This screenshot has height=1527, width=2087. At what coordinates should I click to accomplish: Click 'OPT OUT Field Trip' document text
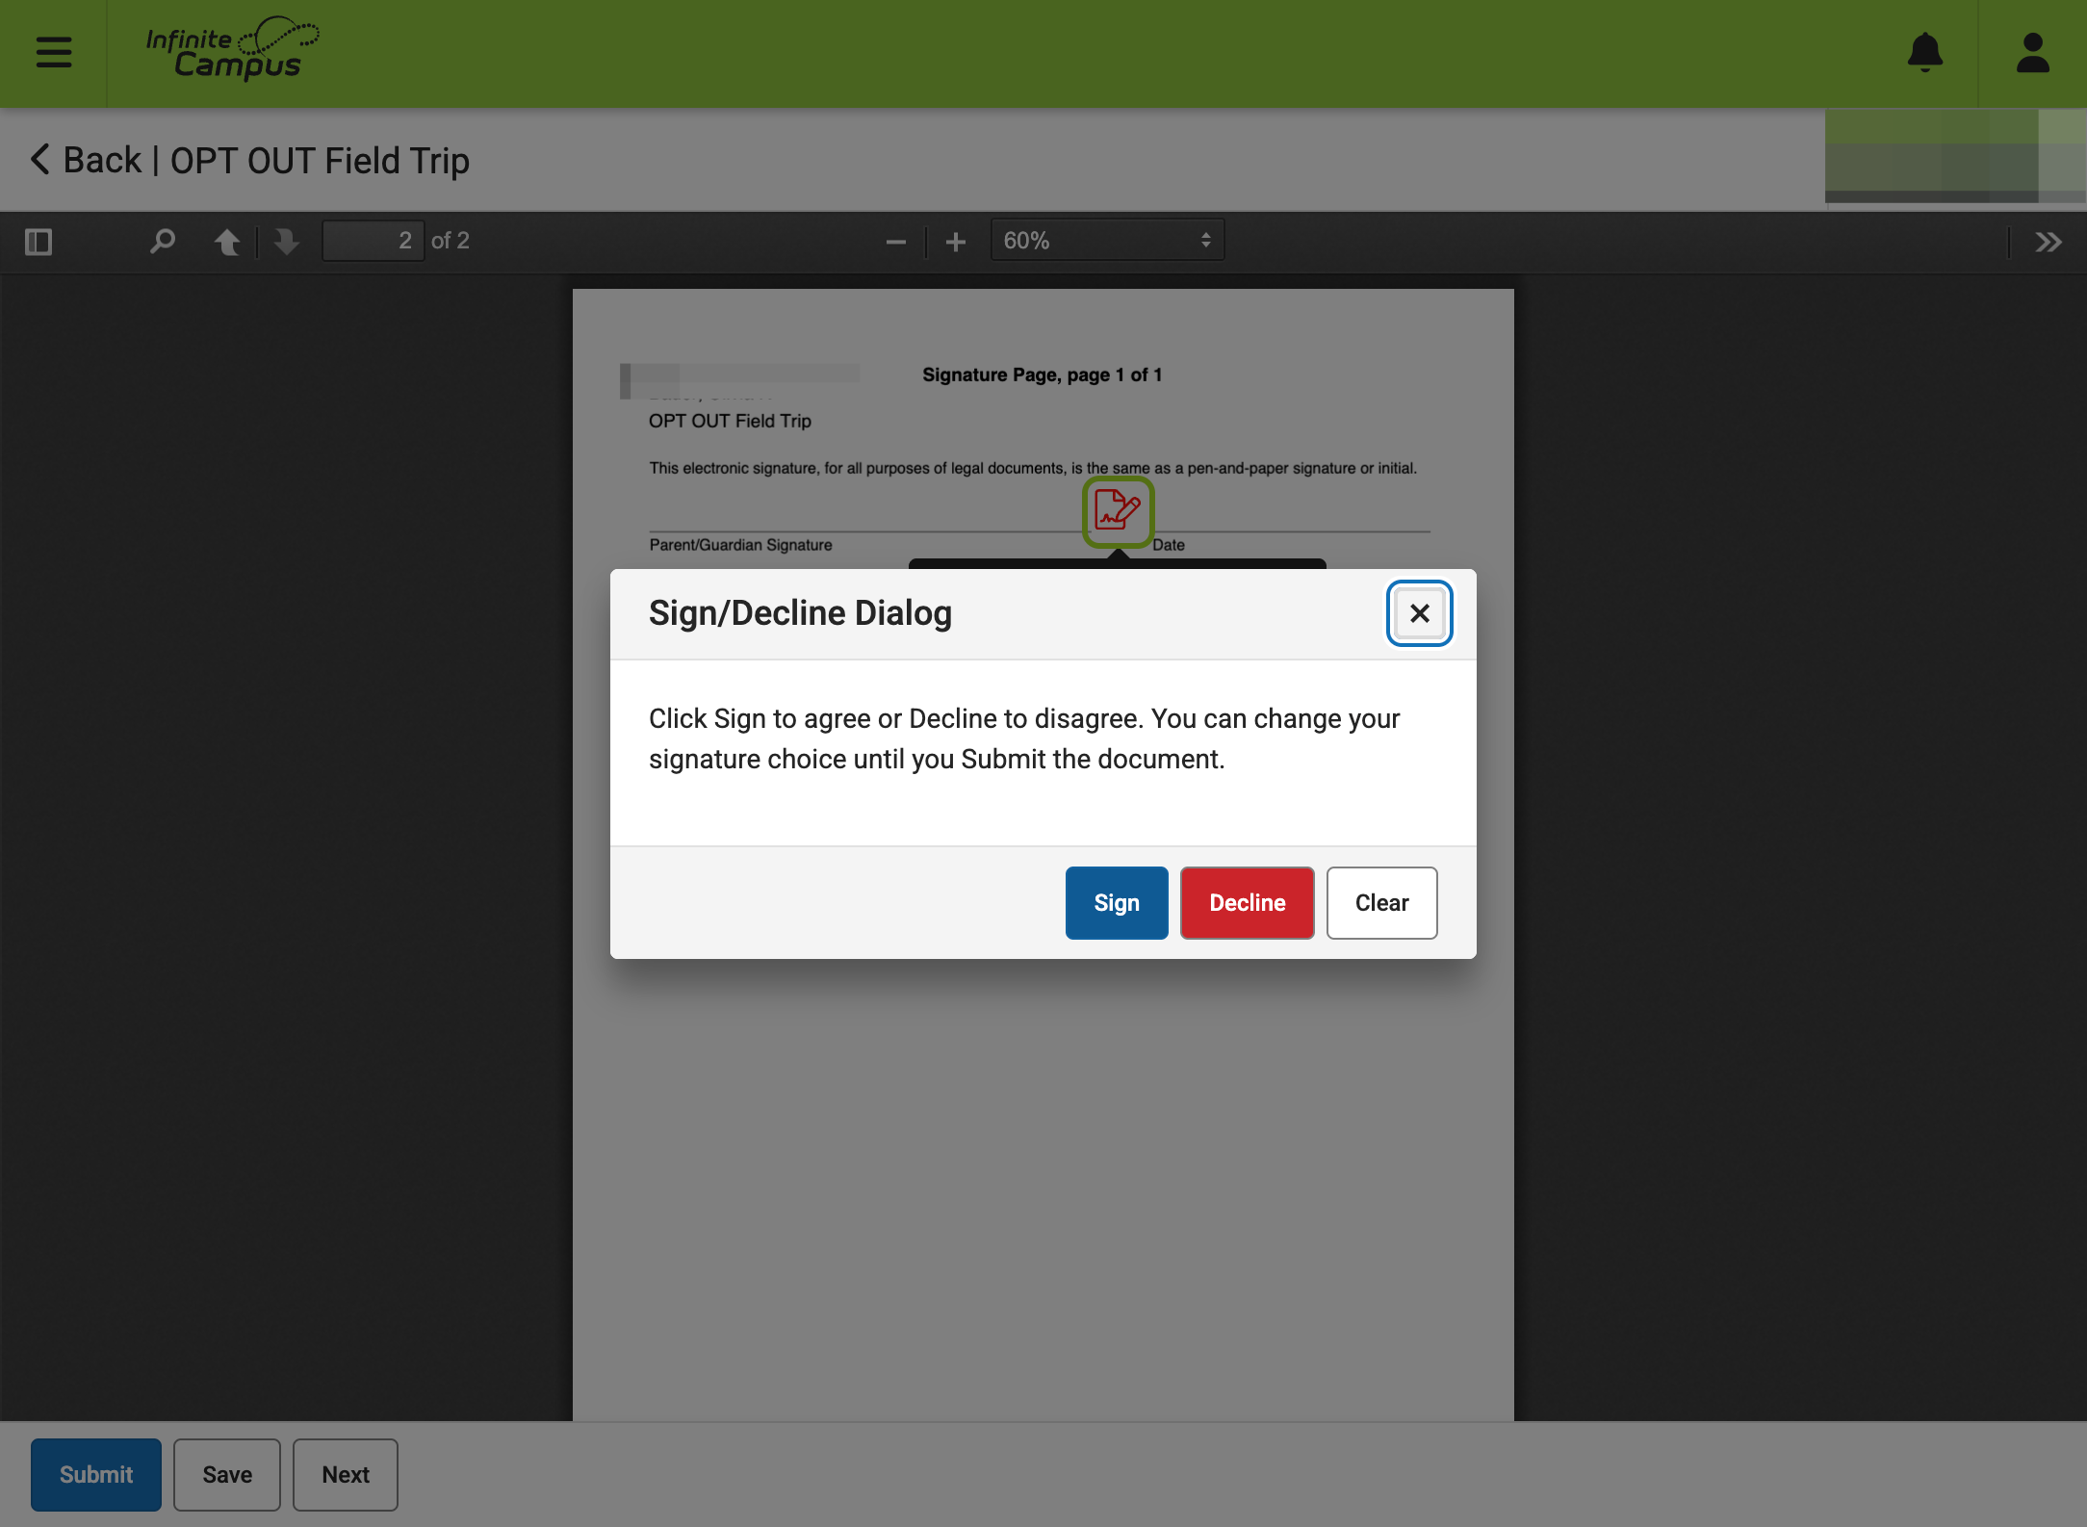pos(730,421)
